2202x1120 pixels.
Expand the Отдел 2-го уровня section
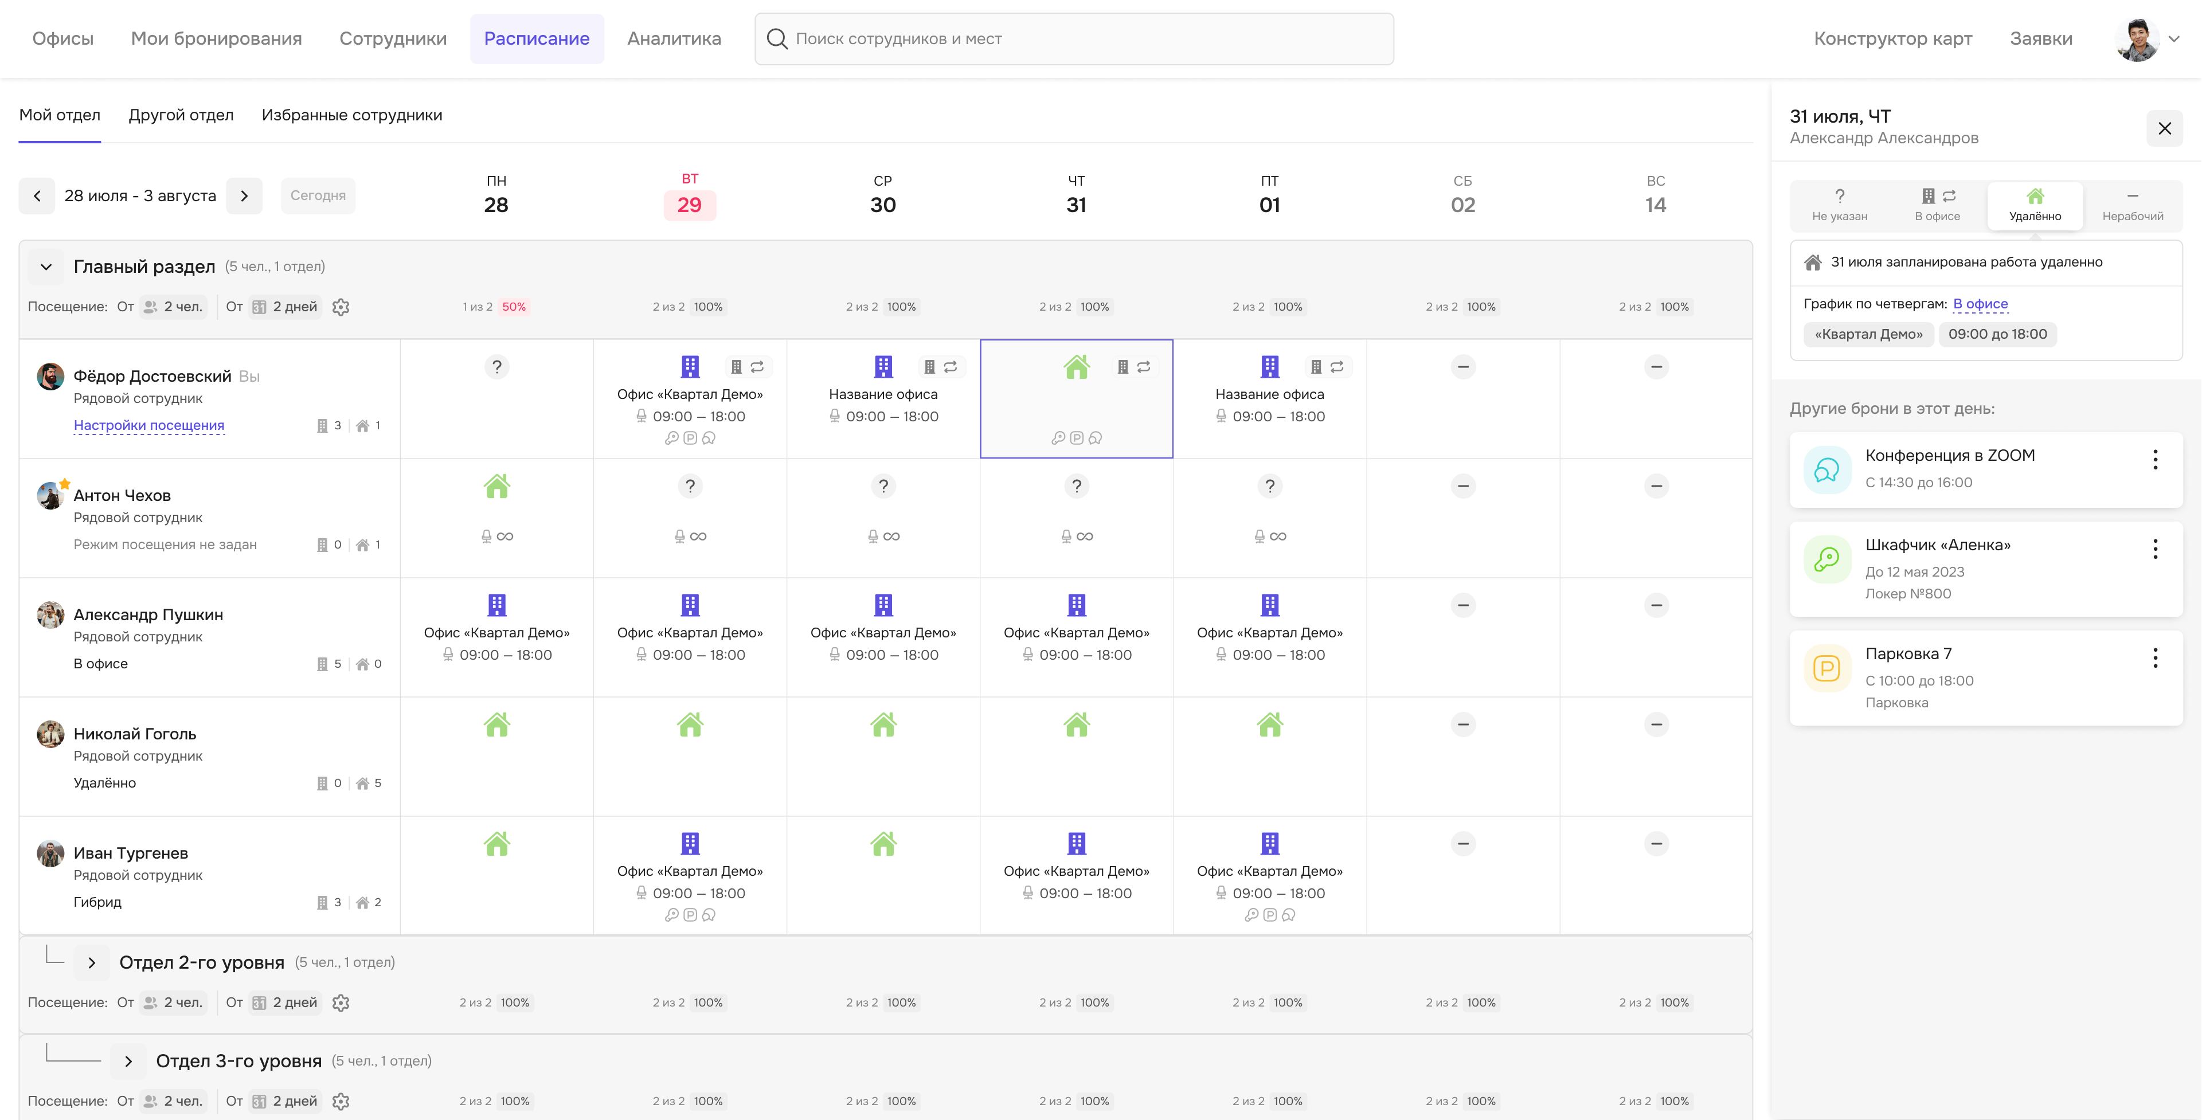(92, 963)
